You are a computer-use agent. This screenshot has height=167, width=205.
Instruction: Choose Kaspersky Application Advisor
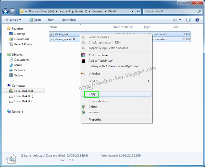pos(116,48)
